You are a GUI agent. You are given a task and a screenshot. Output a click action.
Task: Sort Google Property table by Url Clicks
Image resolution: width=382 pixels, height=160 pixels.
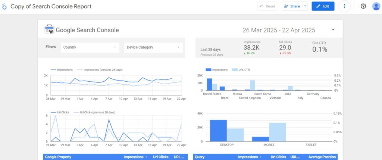coord(160,157)
